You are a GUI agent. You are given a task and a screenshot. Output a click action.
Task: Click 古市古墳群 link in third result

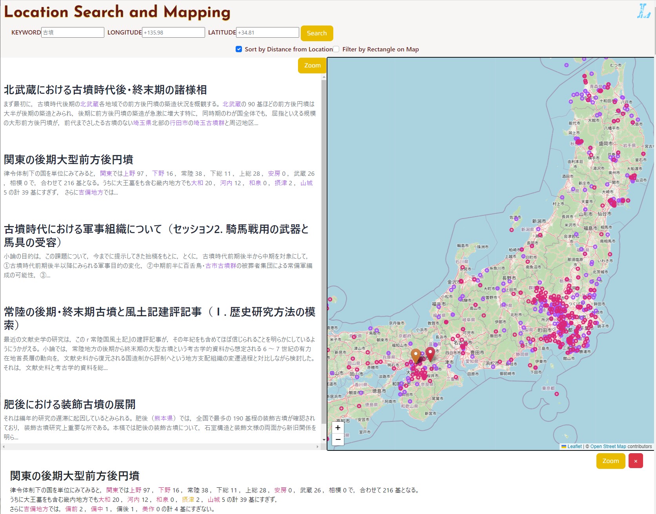click(x=221, y=266)
